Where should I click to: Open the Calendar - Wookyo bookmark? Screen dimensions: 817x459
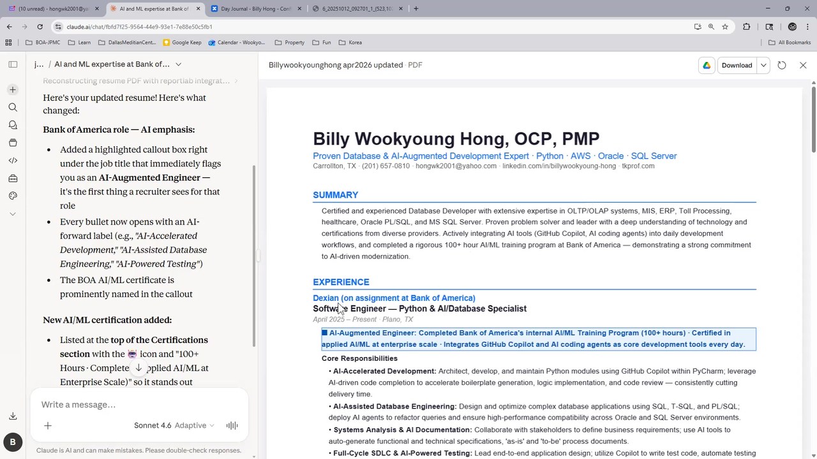(237, 43)
